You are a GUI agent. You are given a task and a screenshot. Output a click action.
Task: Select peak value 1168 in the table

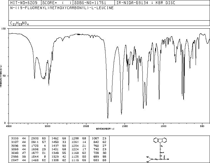click(x=75, y=153)
